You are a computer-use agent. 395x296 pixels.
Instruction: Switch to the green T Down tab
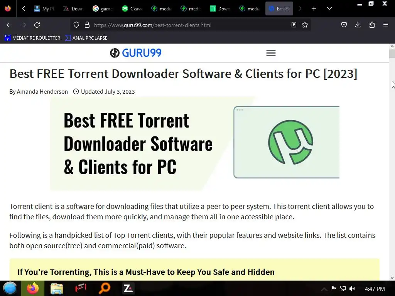(x=220, y=8)
